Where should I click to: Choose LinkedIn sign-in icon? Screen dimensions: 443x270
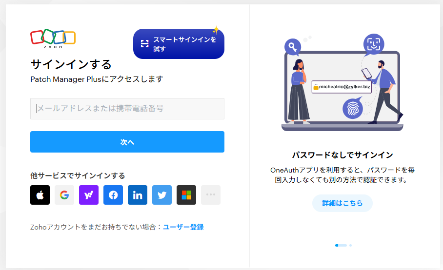[138, 195]
